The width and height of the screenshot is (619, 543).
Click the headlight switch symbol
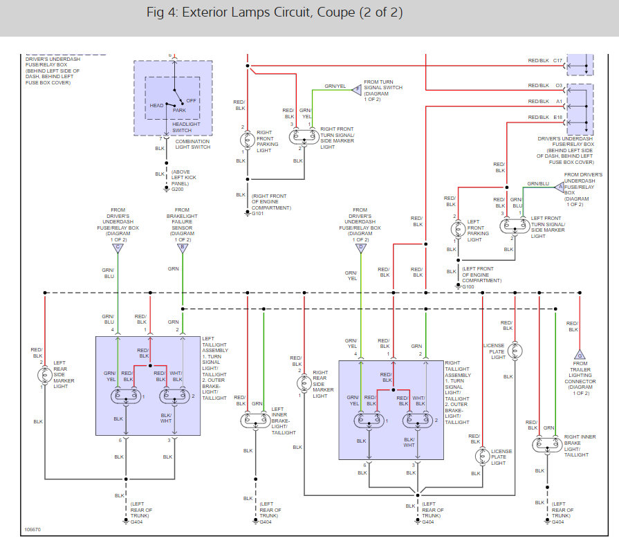coord(173,98)
